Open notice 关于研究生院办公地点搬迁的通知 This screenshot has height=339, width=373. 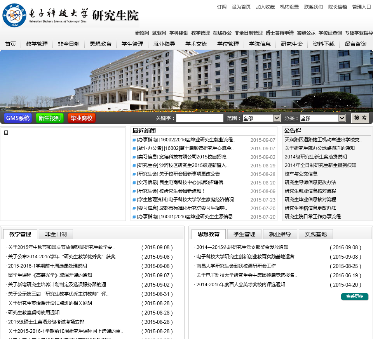[x=320, y=148]
